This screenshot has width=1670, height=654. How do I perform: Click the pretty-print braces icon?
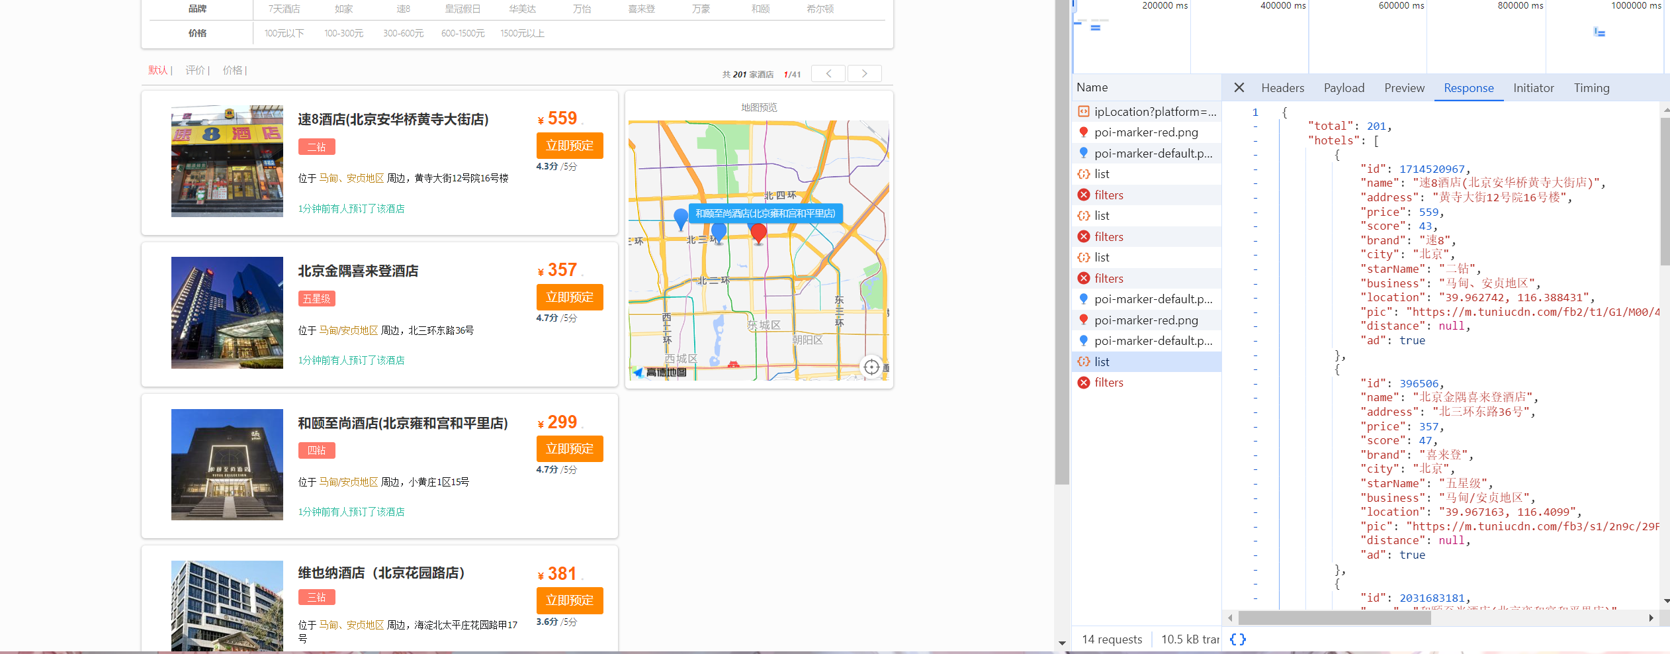(1237, 639)
